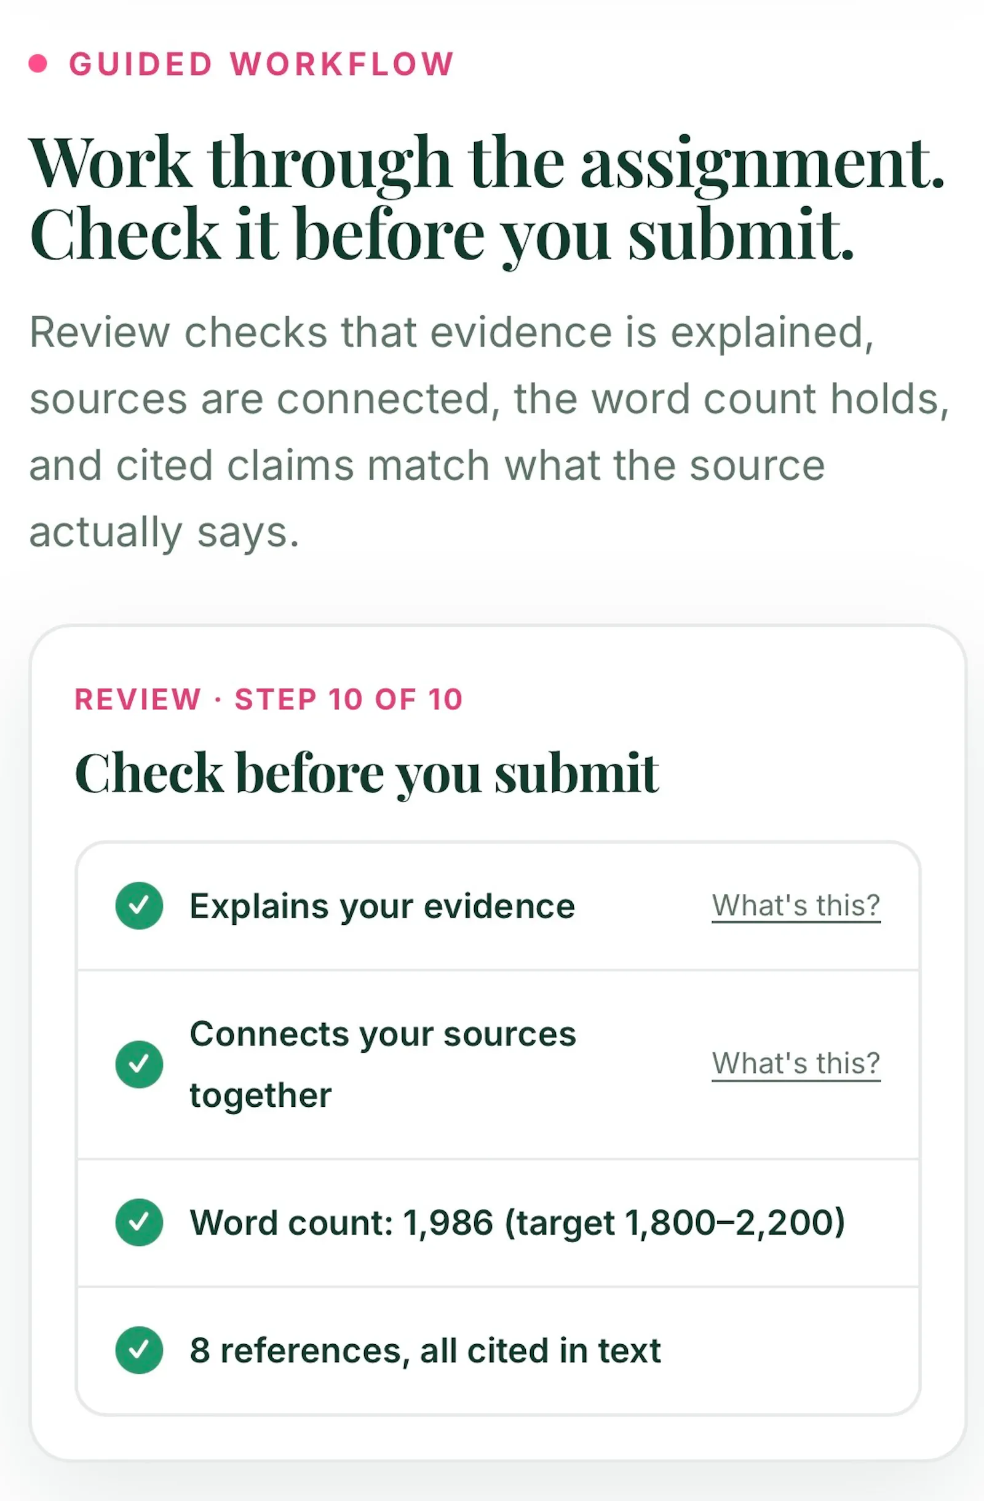984x1501 pixels.
Task: Click the Check before you submit card heading
Action: [367, 774]
